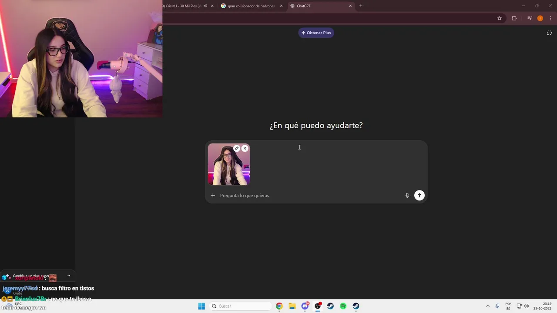557x313 pixels.
Task: Mute the audio icon on Cris MJ tab
Action: coord(205,6)
